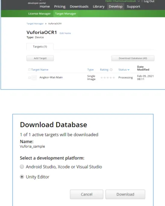165x206 pixels.
Task: Click the Download Database (All) button
Action: pos(133,58)
